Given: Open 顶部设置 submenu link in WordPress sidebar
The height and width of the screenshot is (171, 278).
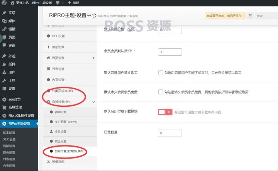Looking at the screenshot, I should pos(9,146).
